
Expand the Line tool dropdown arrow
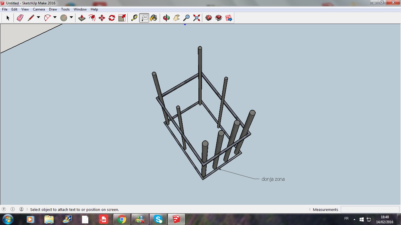tap(38, 18)
